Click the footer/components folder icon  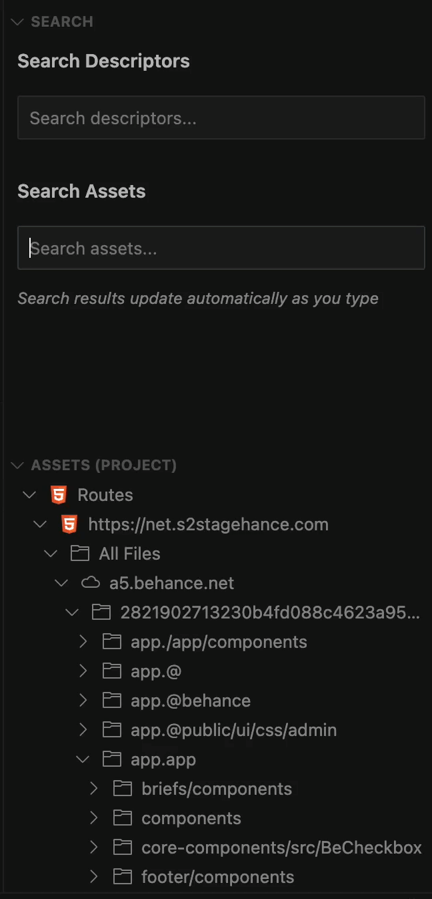(123, 877)
